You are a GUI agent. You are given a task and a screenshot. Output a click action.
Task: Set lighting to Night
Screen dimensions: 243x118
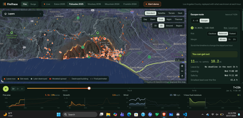coord(169,20)
